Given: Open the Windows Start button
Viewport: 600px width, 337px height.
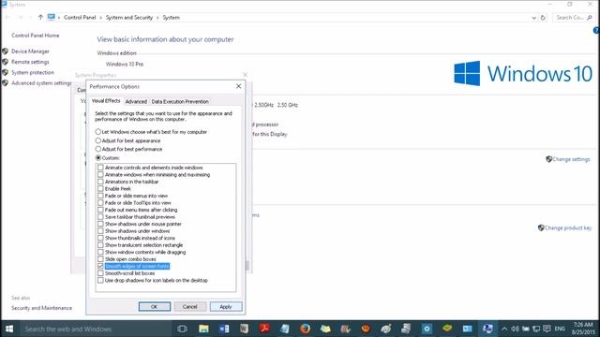Looking at the screenshot, I should [9, 329].
